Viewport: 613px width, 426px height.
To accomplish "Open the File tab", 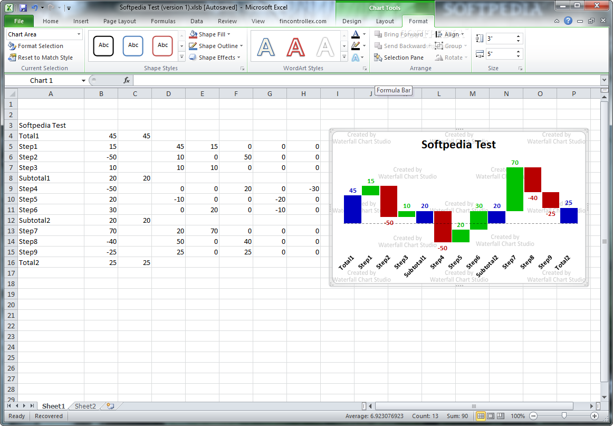I will (x=19, y=21).
